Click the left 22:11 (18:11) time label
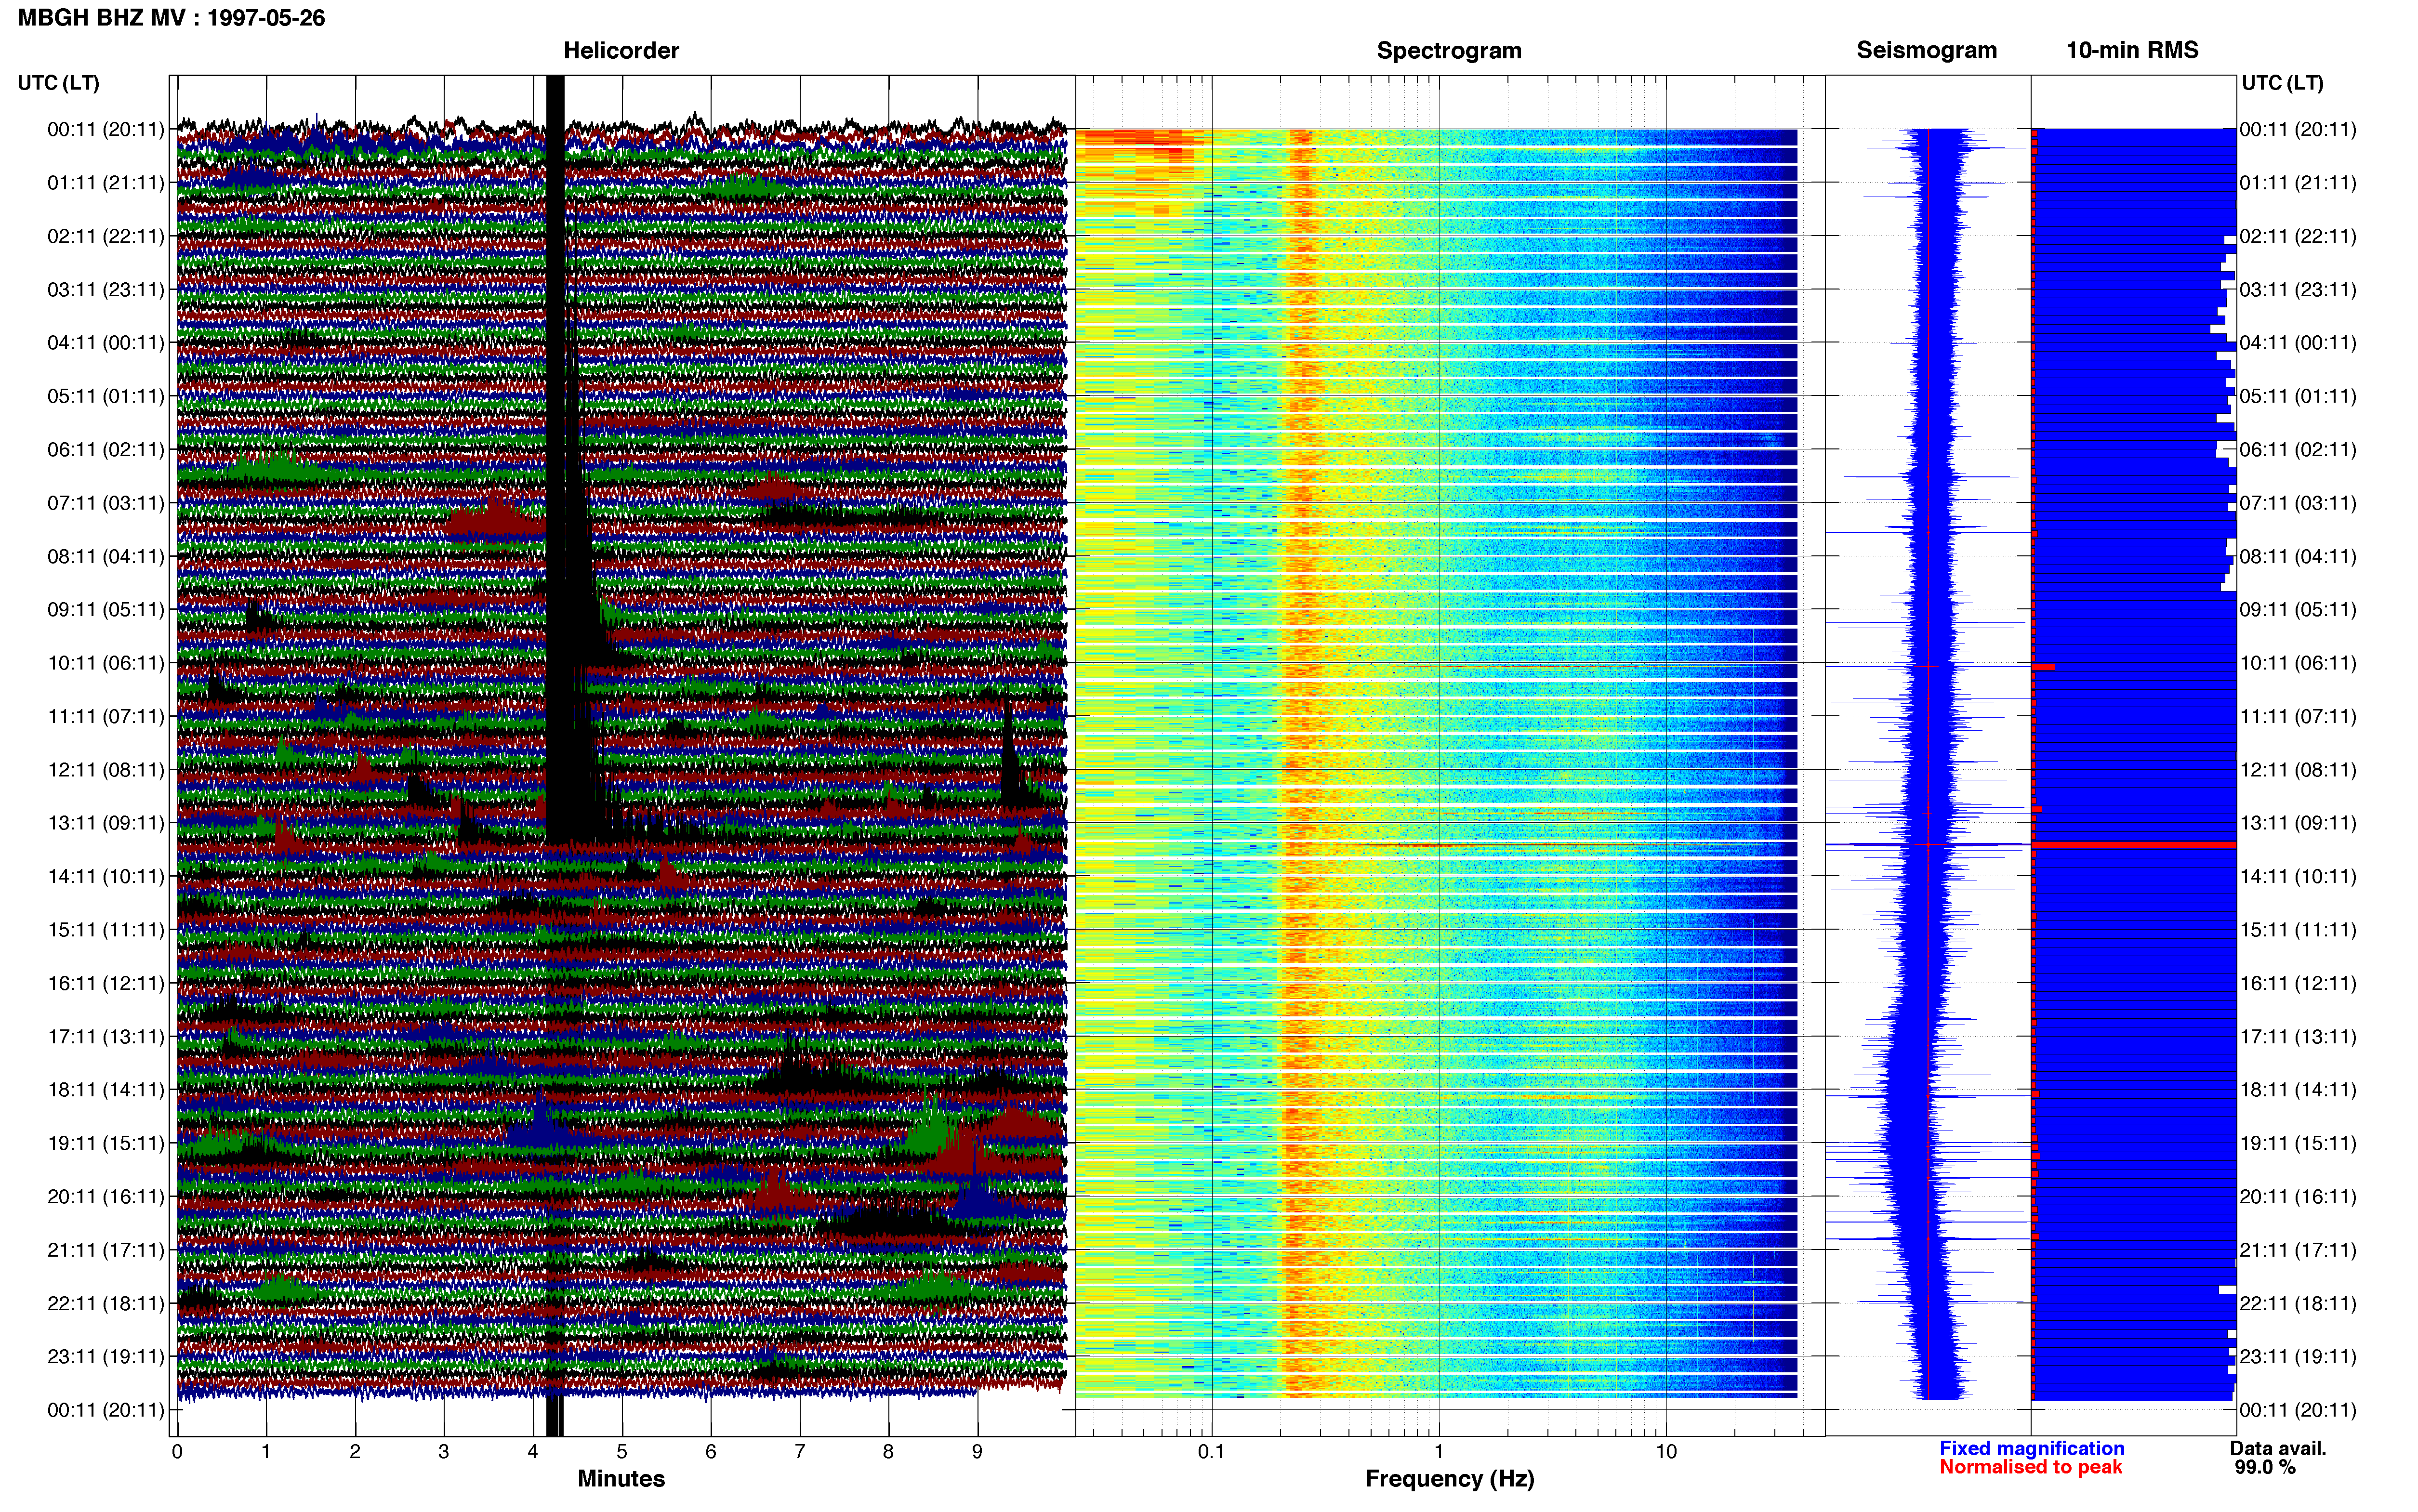Screen dimensions: 2418x1512 click(x=106, y=1304)
